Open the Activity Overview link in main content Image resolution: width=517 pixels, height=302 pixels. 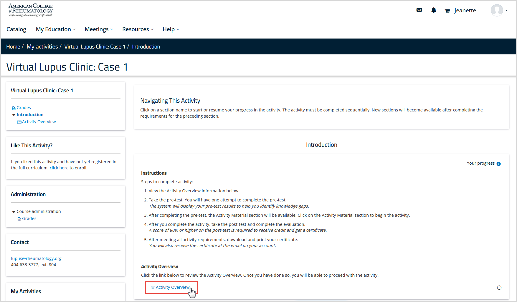pos(173,287)
